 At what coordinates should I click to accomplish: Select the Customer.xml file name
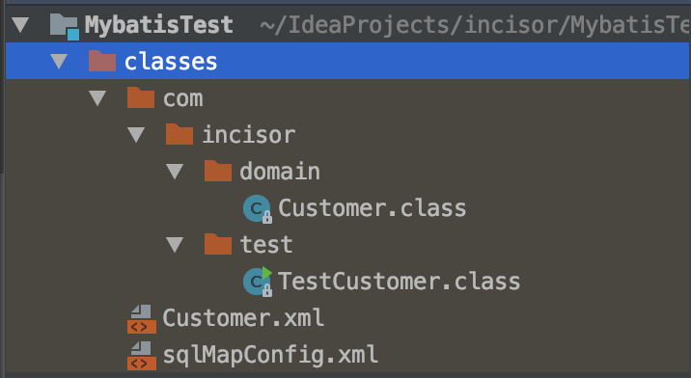243,317
